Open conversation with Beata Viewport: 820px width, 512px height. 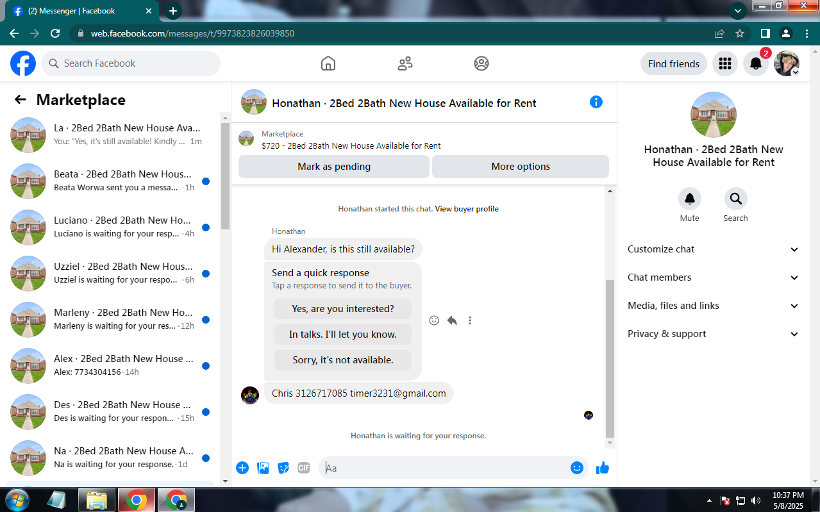pyautogui.click(x=110, y=181)
